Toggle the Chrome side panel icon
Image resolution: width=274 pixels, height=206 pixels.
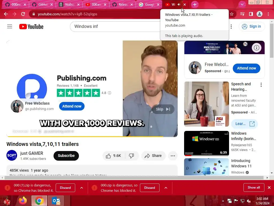251,14
